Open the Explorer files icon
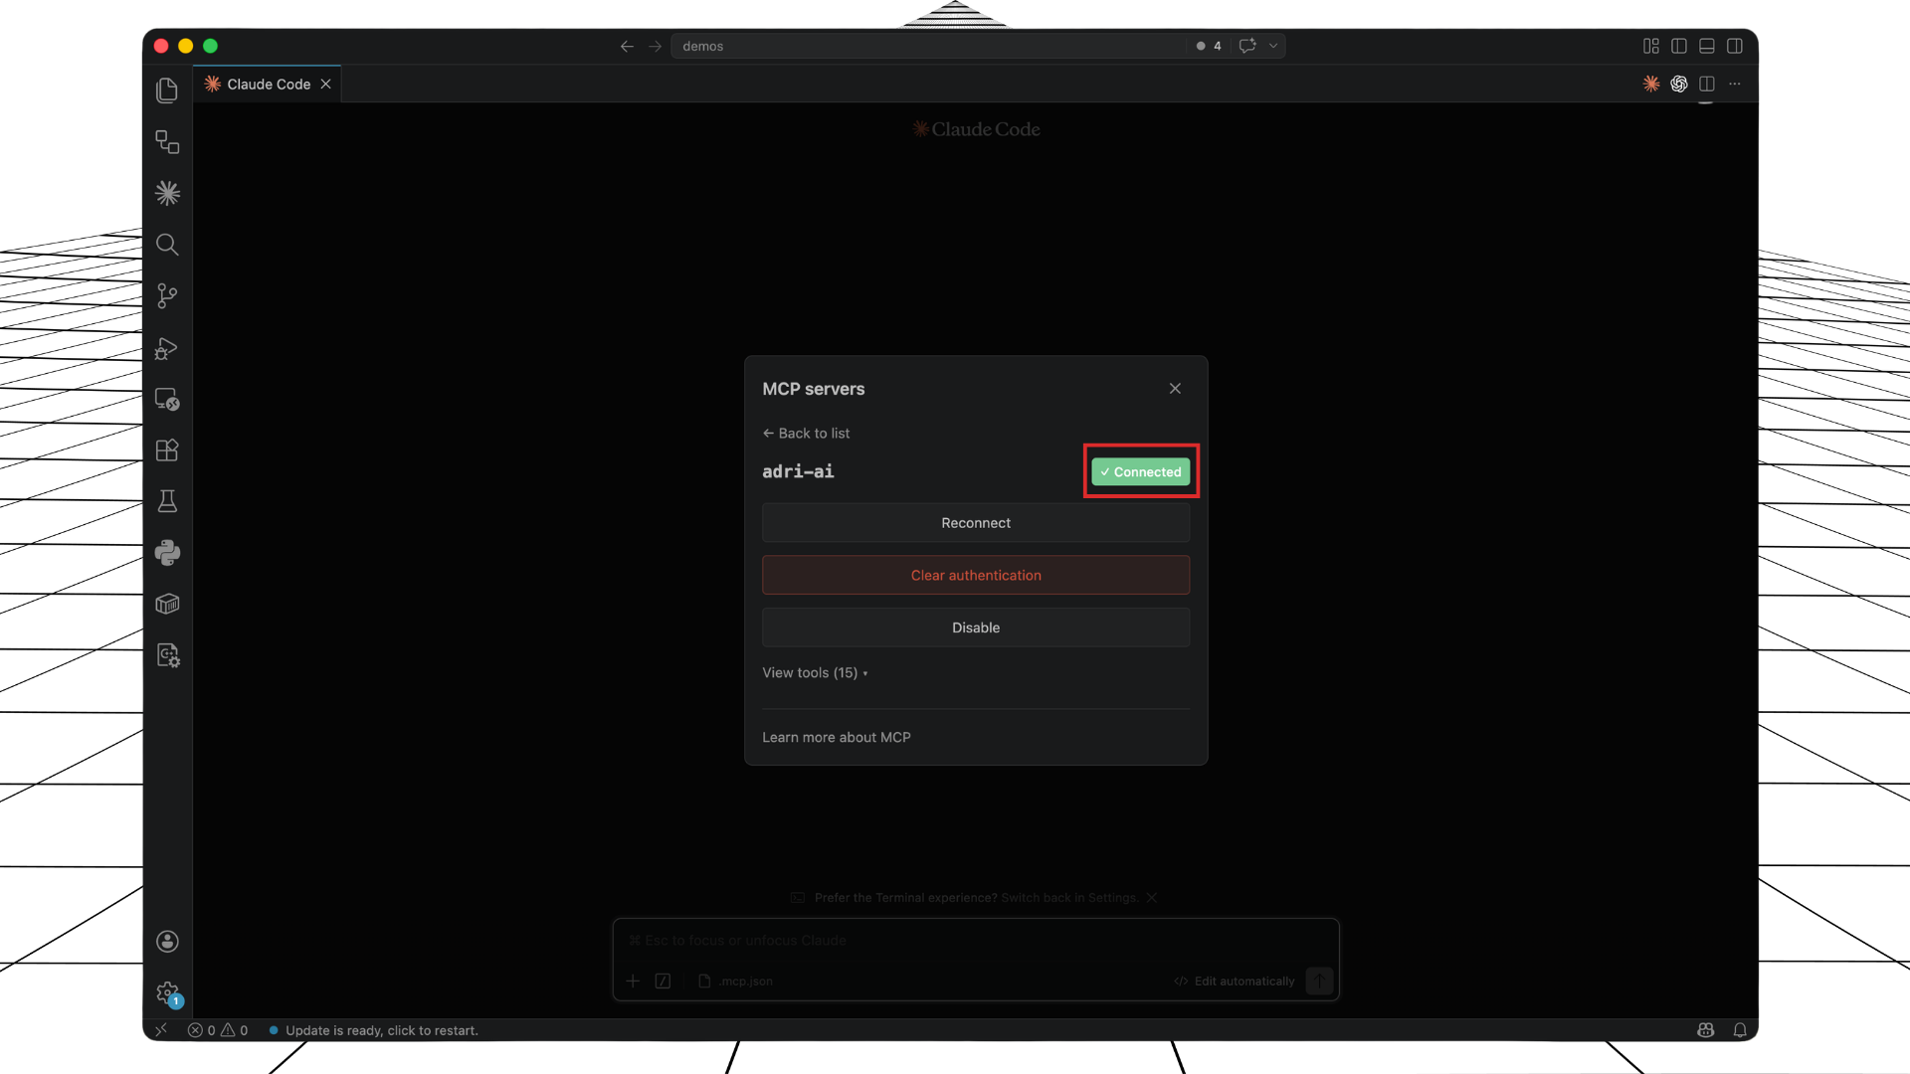The width and height of the screenshot is (1910, 1074). point(167,90)
